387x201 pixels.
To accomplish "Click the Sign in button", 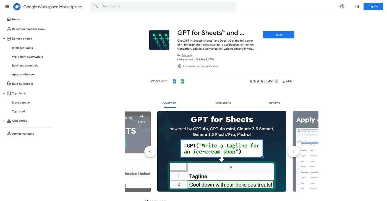I will (x=373, y=6).
